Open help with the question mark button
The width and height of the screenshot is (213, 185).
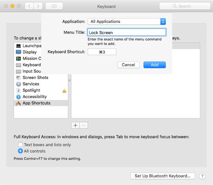(202, 176)
